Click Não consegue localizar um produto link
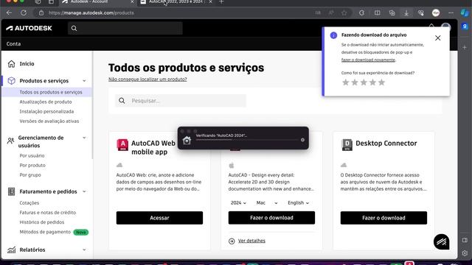The height and width of the screenshot is (265, 472). (x=147, y=79)
